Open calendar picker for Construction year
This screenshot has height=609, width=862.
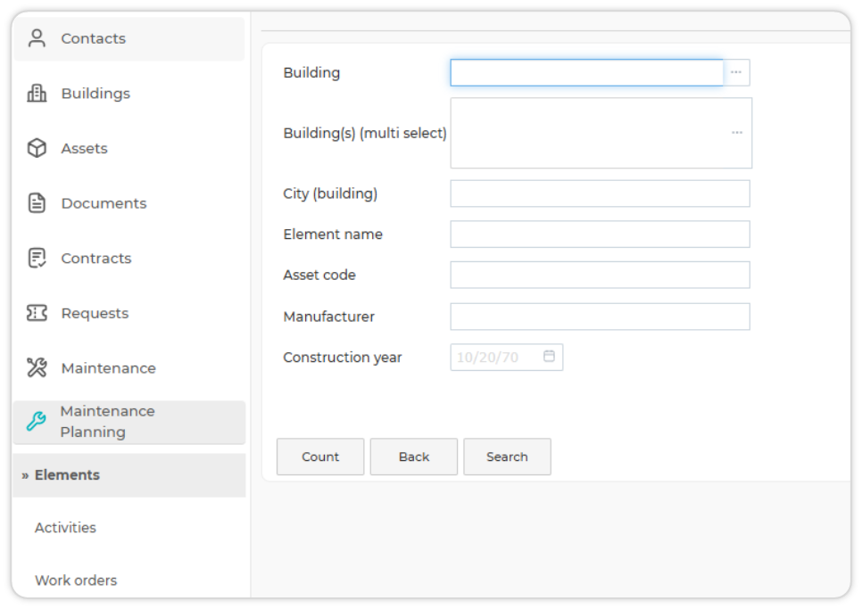pos(549,357)
